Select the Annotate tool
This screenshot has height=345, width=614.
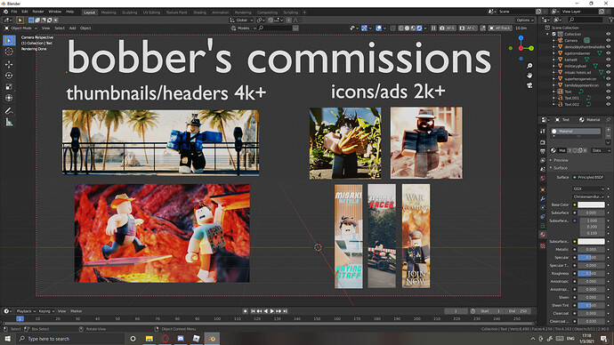coord(9,111)
